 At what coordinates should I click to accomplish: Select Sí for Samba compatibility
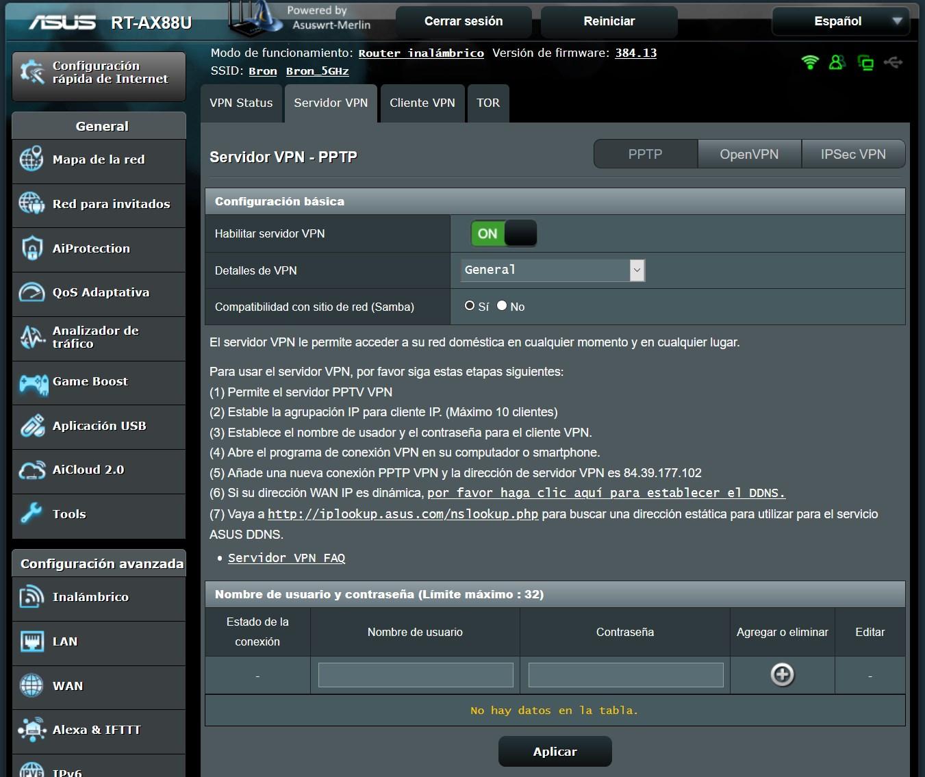click(x=470, y=305)
